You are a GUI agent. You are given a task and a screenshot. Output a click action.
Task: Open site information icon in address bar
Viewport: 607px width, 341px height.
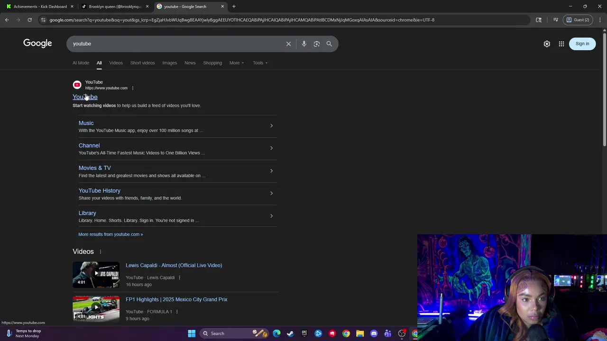pyautogui.click(x=43, y=20)
